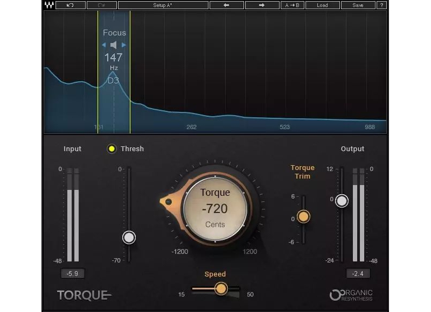431x312 pixels.
Task: Shift Focus frequency higher with right arrow
Action: tap(124, 45)
